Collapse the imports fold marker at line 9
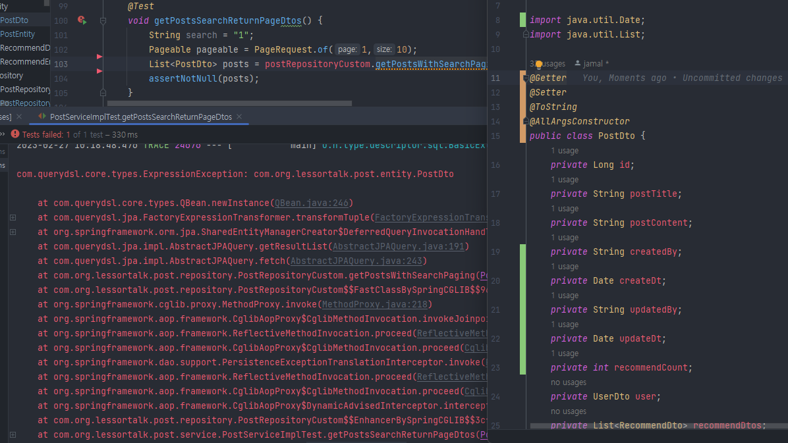This screenshot has width=788, height=443. [526, 34]
